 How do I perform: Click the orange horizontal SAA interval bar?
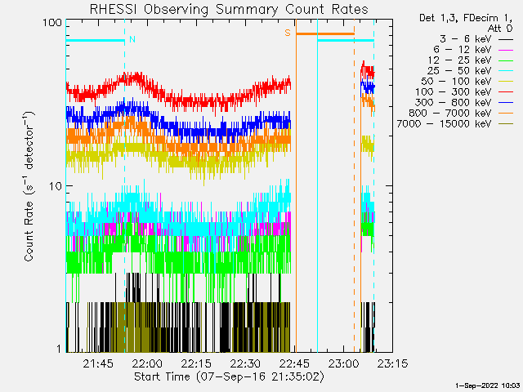click(x=325, y=33)
